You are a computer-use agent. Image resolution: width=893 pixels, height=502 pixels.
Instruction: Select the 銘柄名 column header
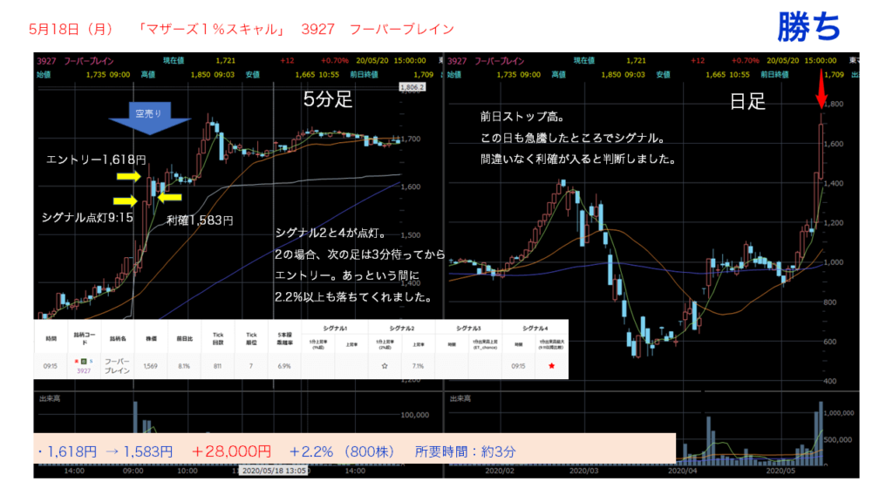coord(118,339)
